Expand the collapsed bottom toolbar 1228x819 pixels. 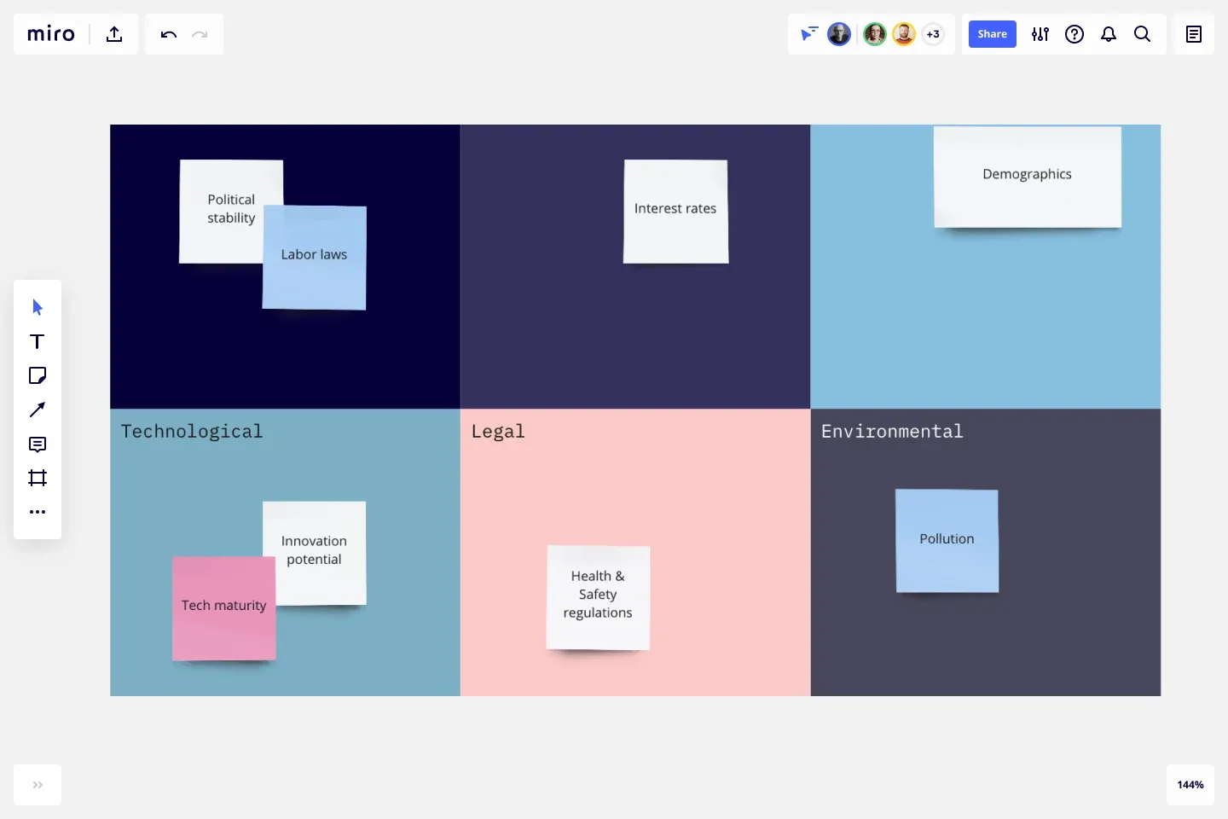pyautogui.click(x=37, y=785)
